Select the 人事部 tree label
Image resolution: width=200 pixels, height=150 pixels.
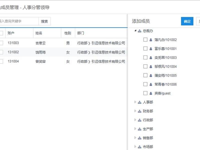(x=148, y=102)
